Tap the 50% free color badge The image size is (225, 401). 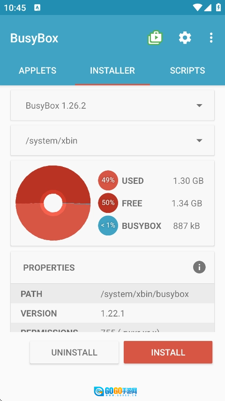pyautogui.click(x=108, y=203)
